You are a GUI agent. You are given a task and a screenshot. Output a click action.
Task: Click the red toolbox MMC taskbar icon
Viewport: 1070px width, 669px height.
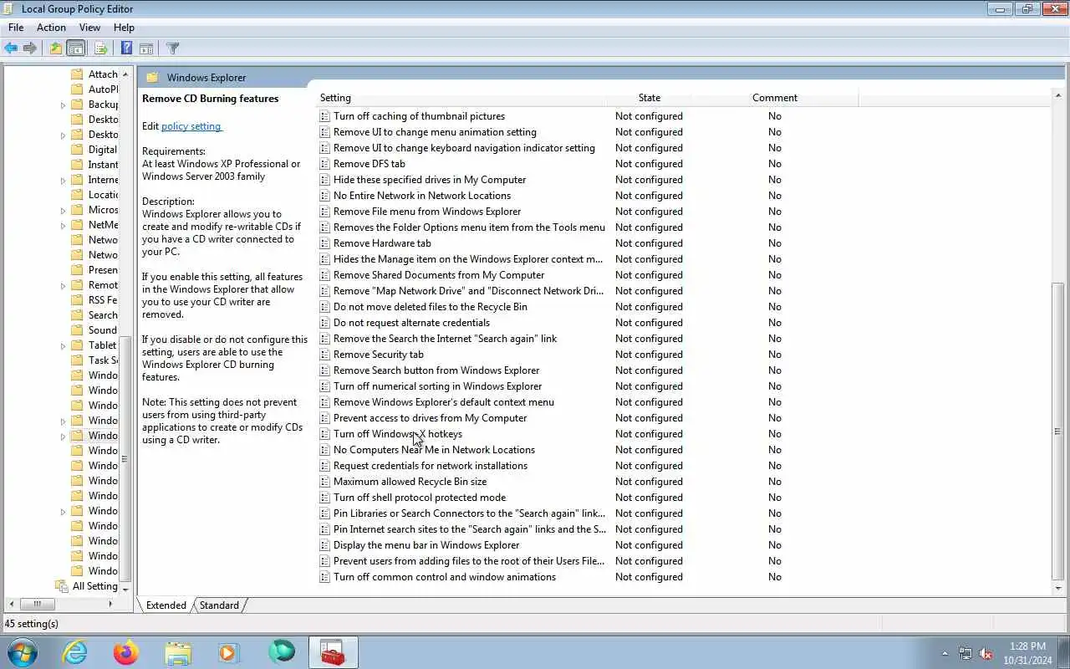click(333, 652)
